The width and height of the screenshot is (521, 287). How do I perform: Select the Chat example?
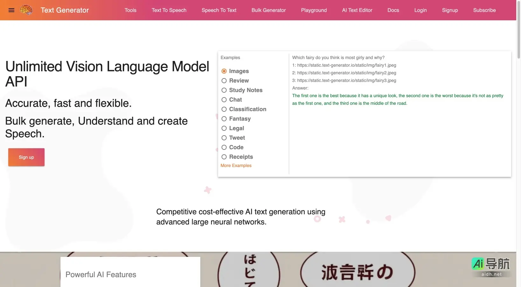pos(224,99)
